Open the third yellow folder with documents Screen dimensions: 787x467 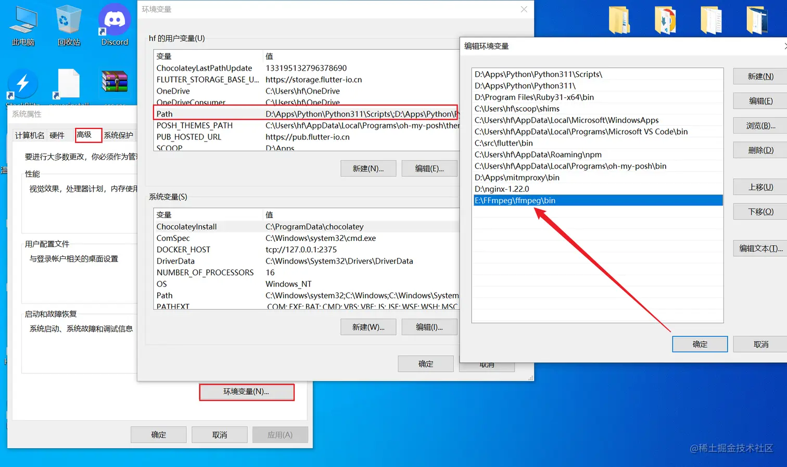pyautogui.click(x=711, y=20)
